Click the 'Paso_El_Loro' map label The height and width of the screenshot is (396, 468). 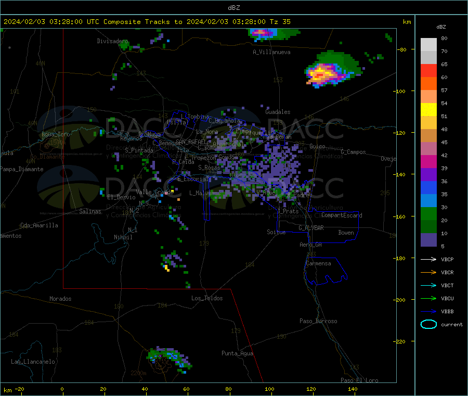359,380
